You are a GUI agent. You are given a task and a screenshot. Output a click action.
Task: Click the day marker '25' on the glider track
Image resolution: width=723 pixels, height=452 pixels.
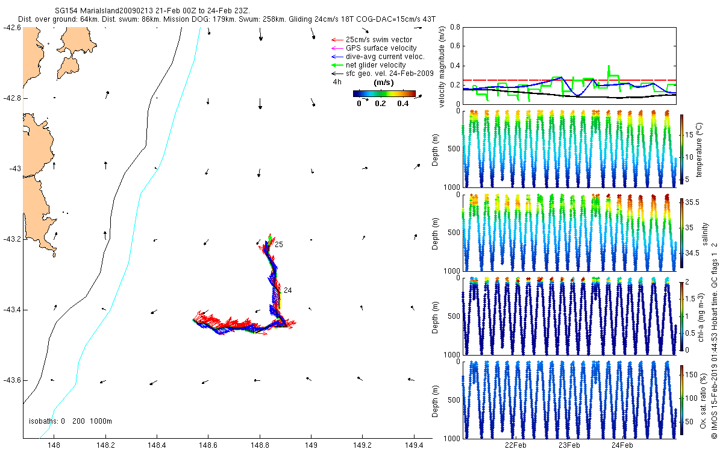[279, 245]
